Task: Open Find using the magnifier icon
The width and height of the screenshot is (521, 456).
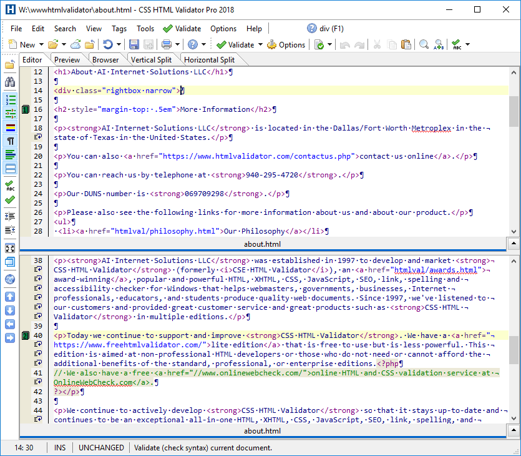Action: (x=424, y=44)
